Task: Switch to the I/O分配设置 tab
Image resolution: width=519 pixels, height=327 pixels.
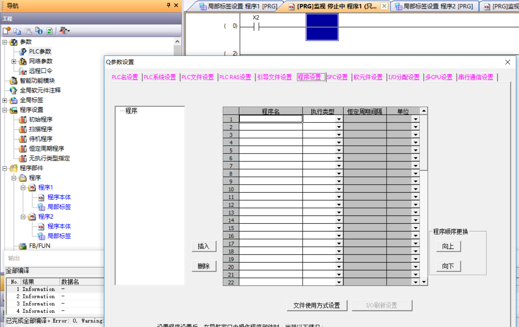Action: pyautogui.click(x=404, y=77)
